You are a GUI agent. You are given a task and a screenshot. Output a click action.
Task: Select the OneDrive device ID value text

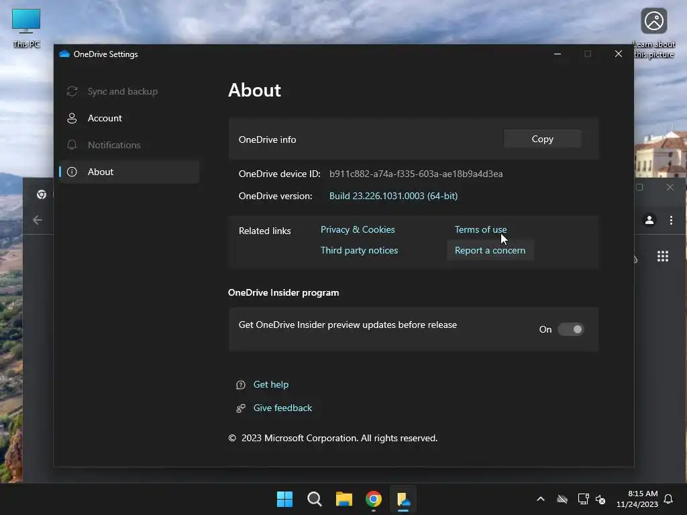pos(416,174)
